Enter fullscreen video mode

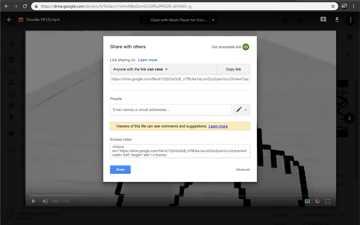click(328, 201)
